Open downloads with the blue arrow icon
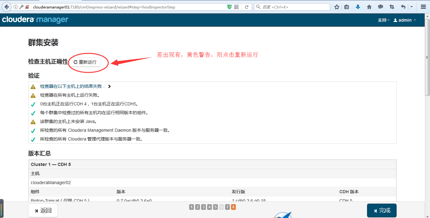 click(358, 7)
